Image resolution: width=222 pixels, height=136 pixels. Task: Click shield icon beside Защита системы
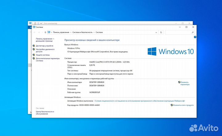point(34,55)
